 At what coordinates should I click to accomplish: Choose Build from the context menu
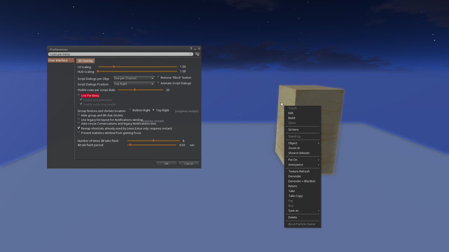click(302, 118)
